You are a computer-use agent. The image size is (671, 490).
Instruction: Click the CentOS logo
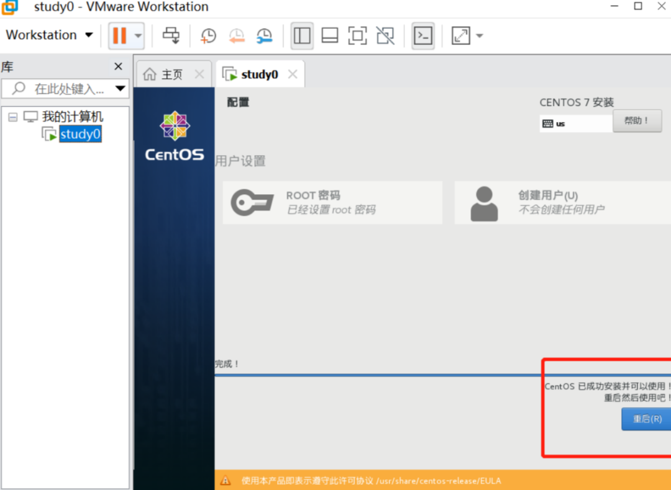point(175,136)
